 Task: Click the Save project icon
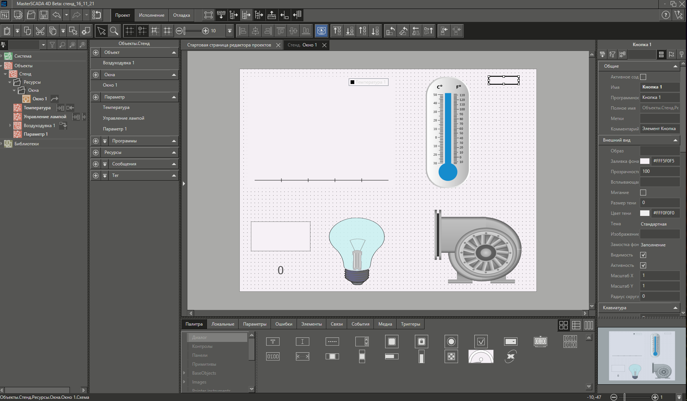click(44, 15)
